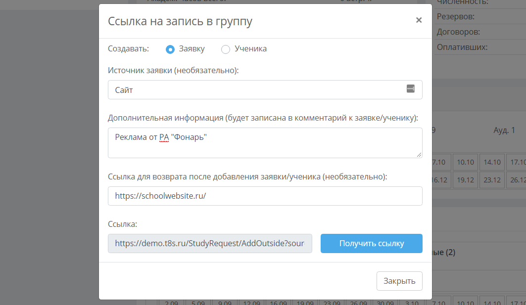Select the Ученика radio option
The height and width of the screenshot is (305, 526).
(226, 49)
